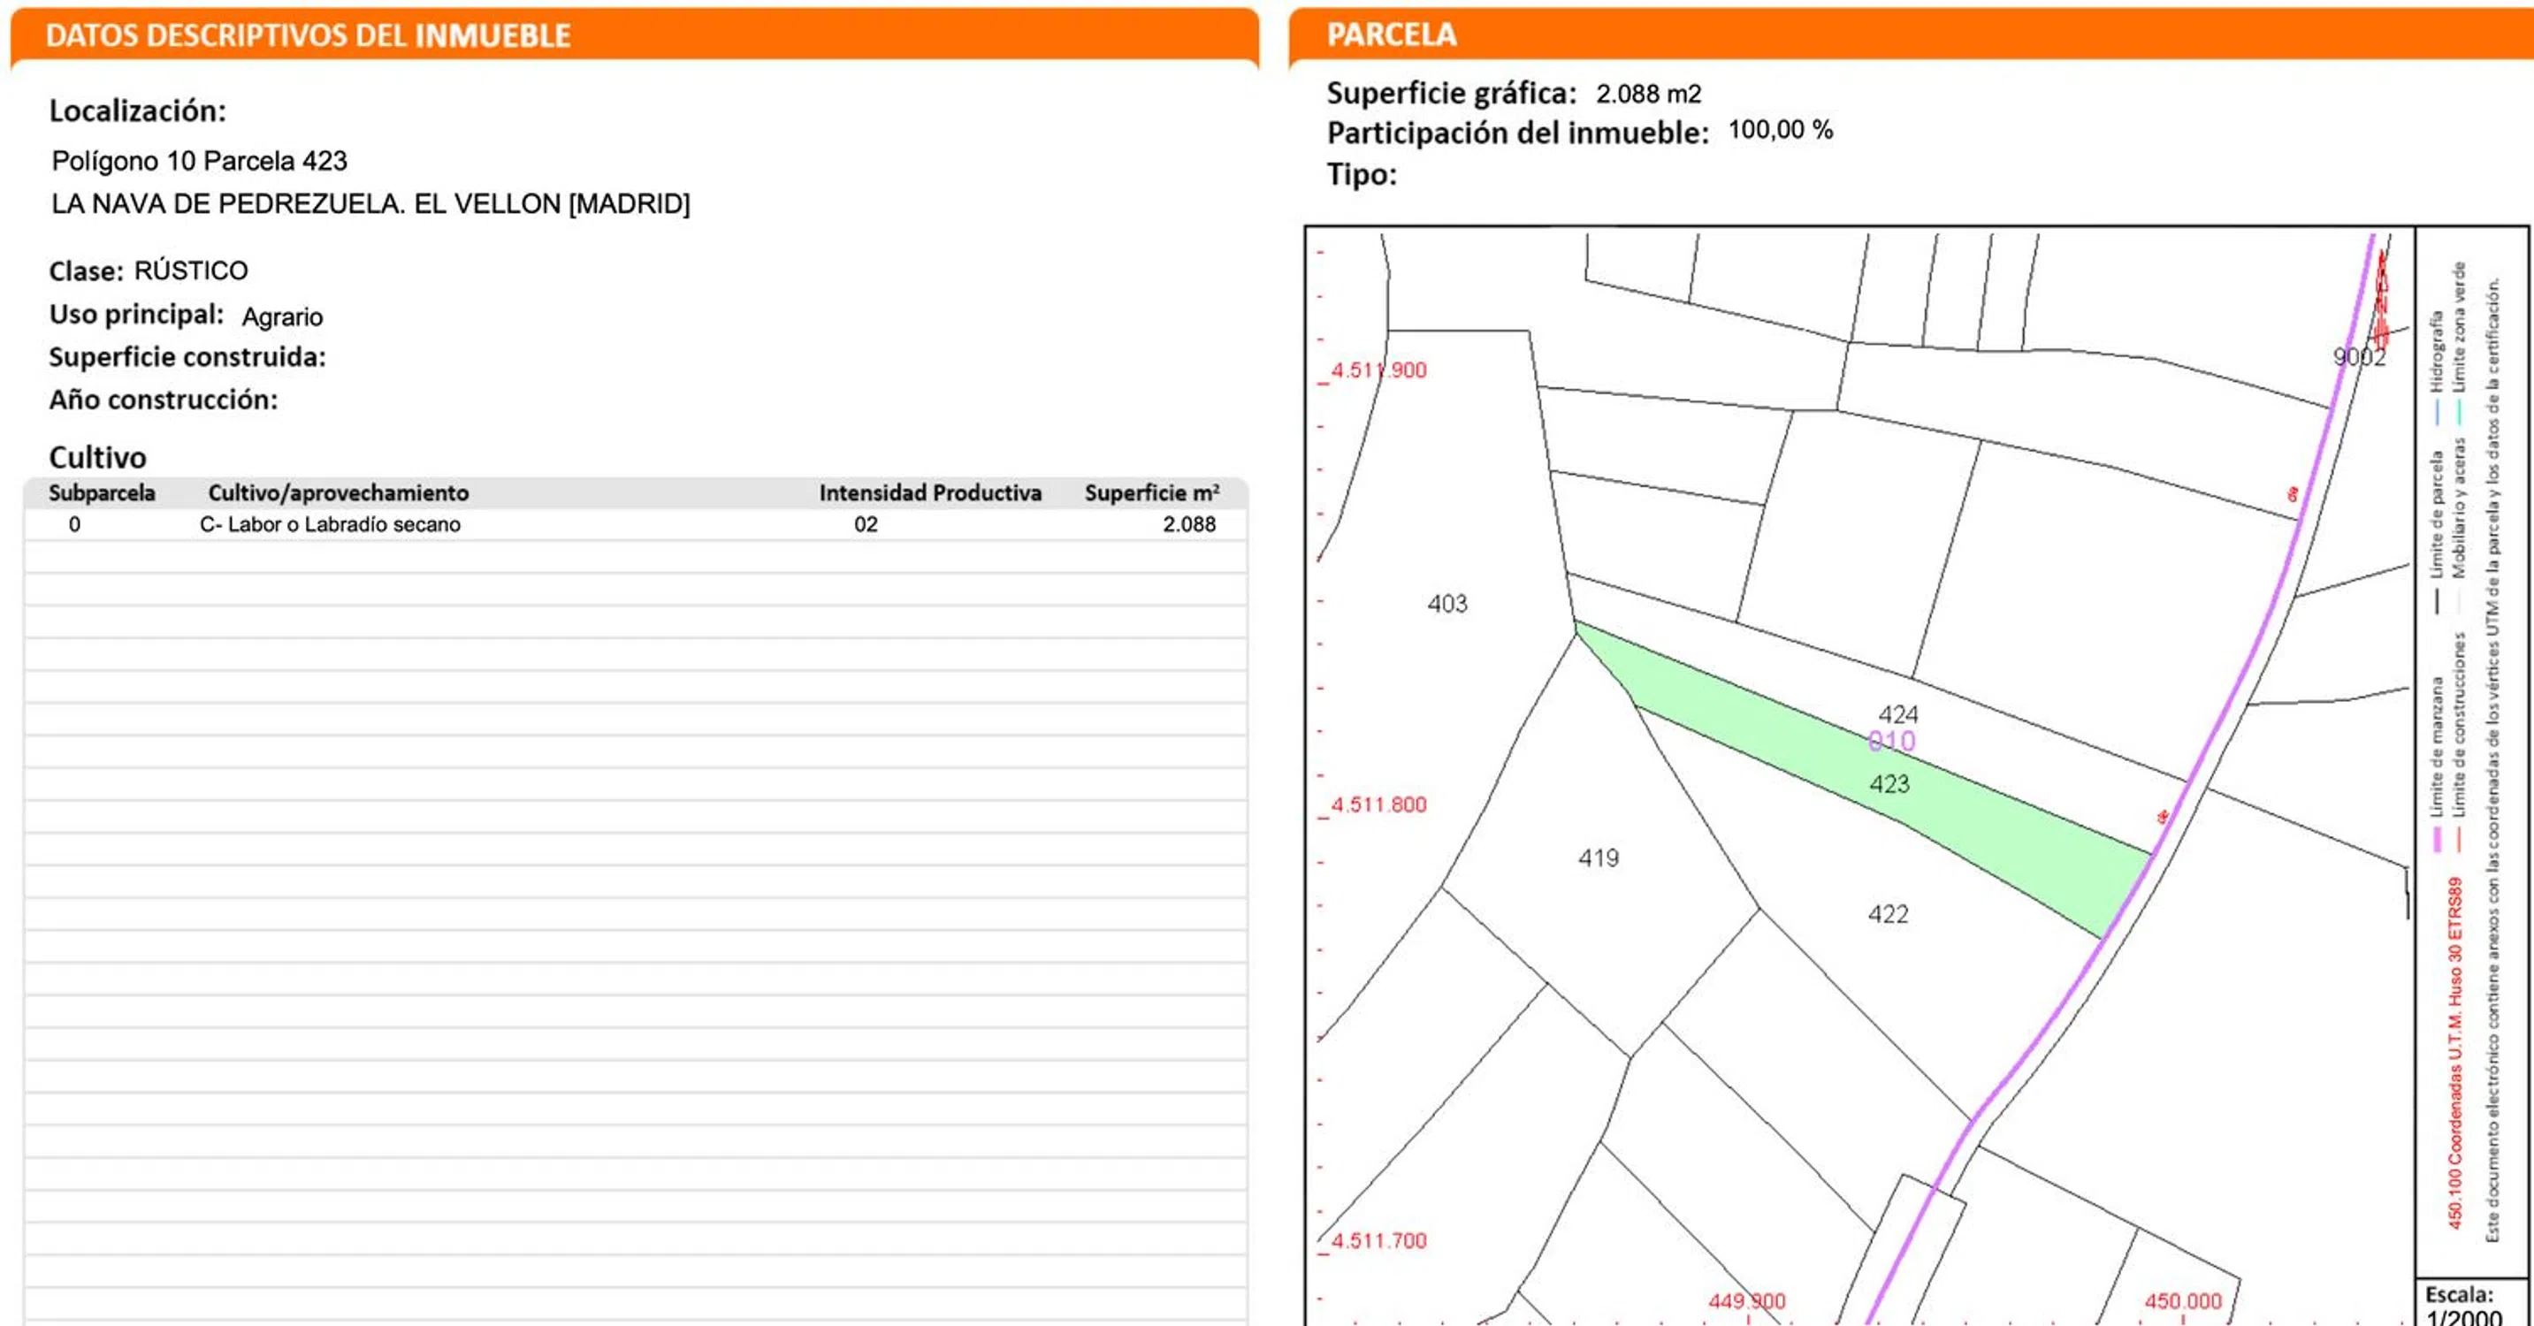The image size is (2534, 1326).
Task: Select parcel 419 on the map
Action: (1598, 857)
